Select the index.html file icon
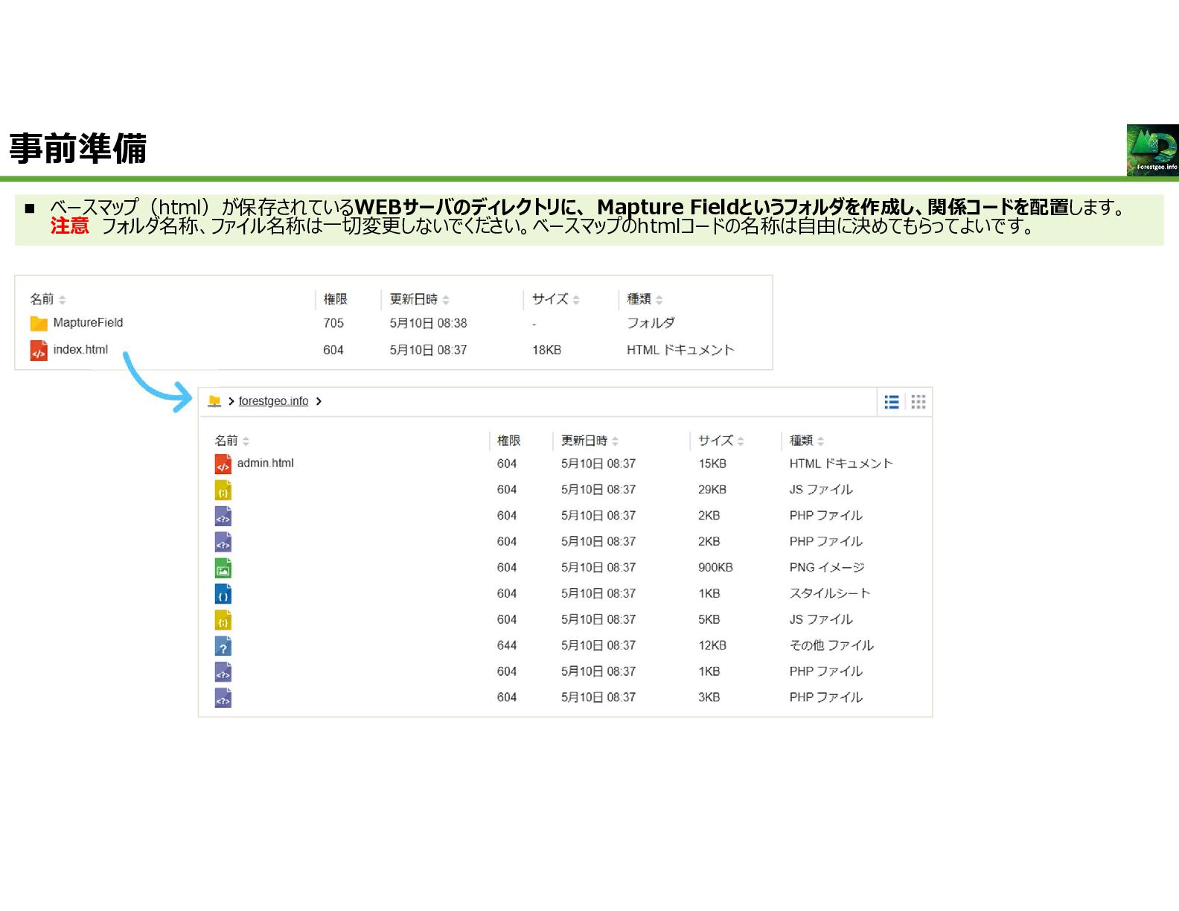1179x911 pixels. pyautogui.click(x=39, y=350)
